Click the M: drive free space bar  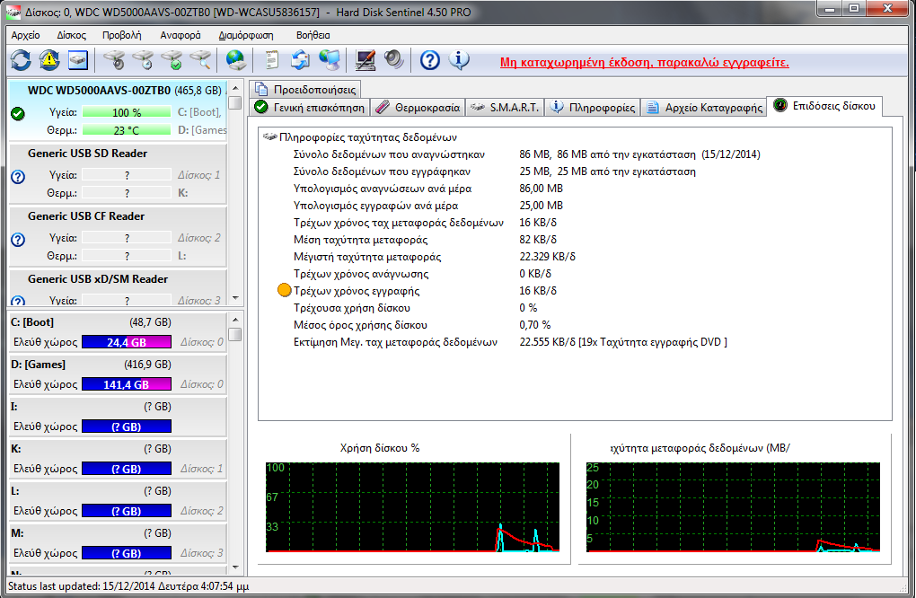[127, 553]
